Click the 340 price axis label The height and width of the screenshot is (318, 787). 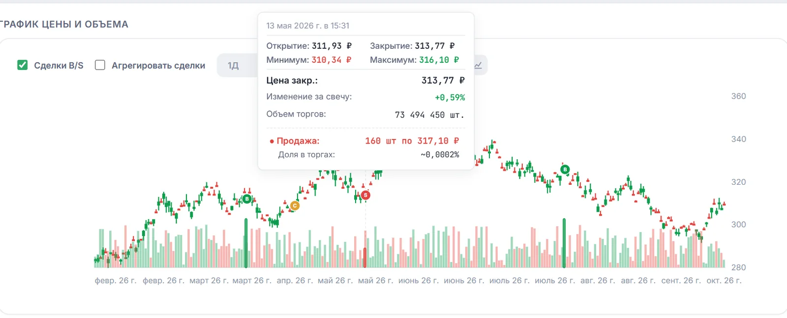click(739, 139)
